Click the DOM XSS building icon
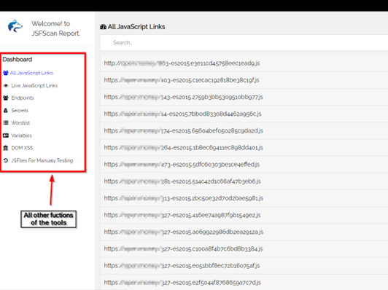The width and height of the screenshot is (388, 290). (6, 148)
